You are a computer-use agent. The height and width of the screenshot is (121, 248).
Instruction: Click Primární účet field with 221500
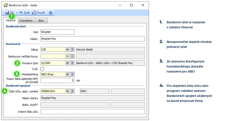53,63
